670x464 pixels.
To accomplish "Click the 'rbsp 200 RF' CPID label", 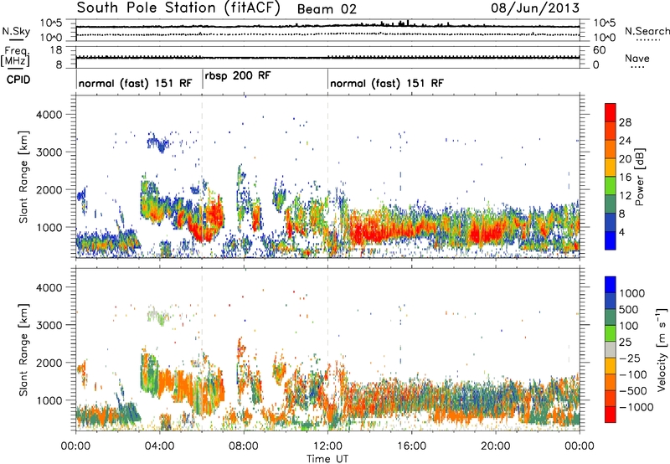I will 238,76.
